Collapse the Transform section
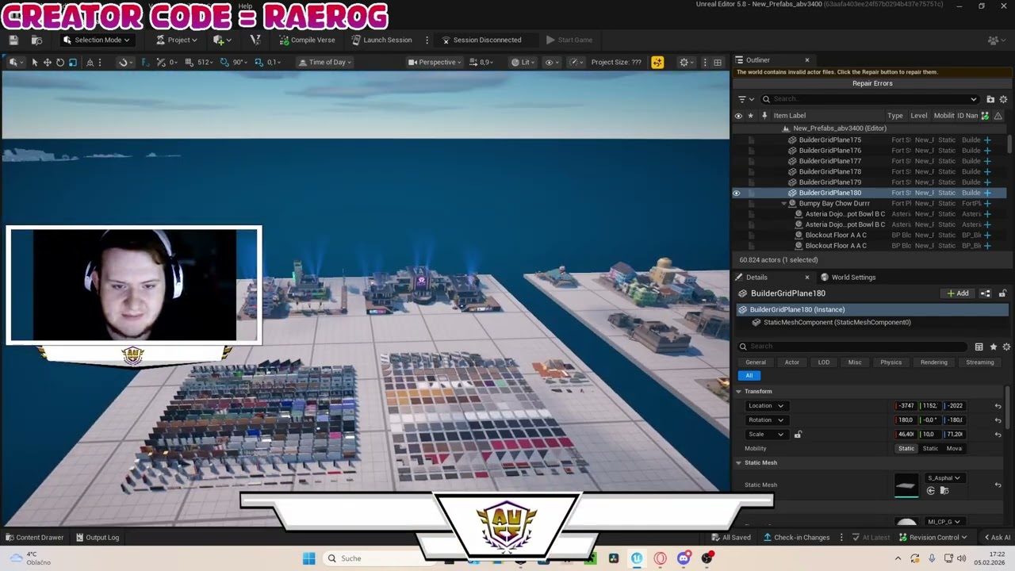Screen dimensions: 1015x571 pyautogui.click(x=738, y=392)
